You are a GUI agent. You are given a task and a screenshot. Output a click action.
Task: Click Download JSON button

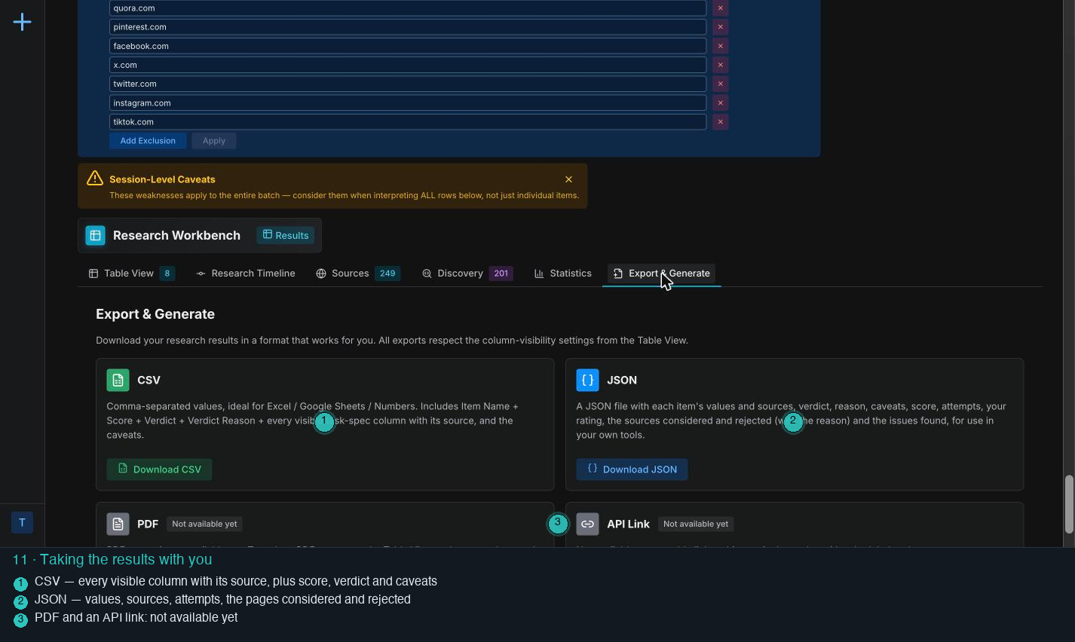[x=632, y=469]
